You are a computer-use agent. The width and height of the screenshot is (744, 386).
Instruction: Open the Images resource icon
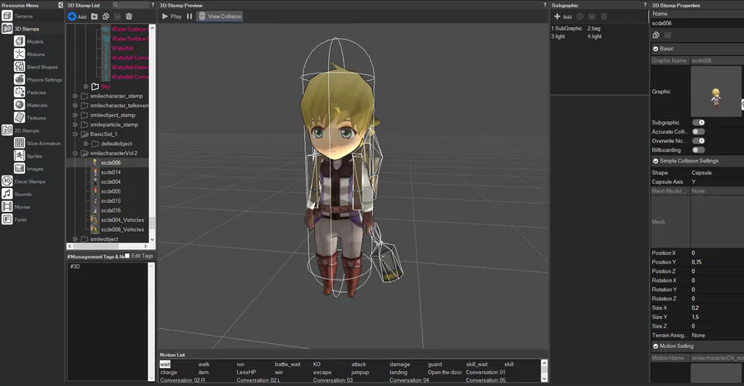(20, 168)
